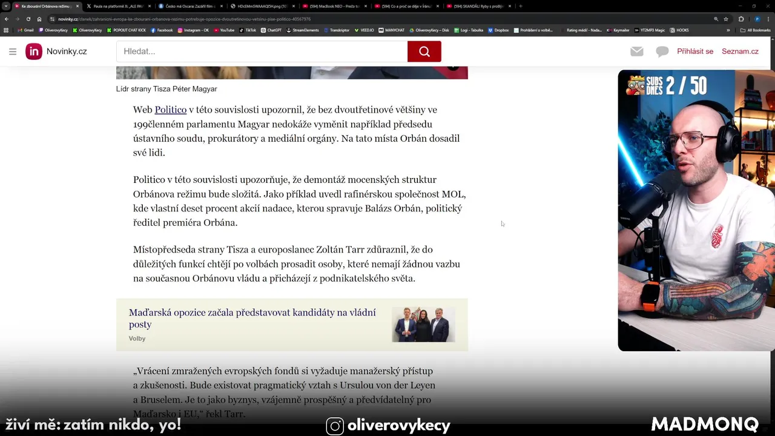Switch to Paula na platformě X tab
This screenshot has height=436, width=775.
click(117, 6)
